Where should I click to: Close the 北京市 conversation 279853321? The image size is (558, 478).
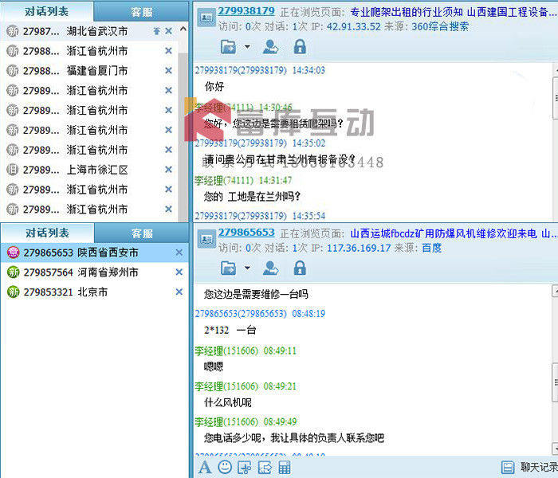coord(179,292)
